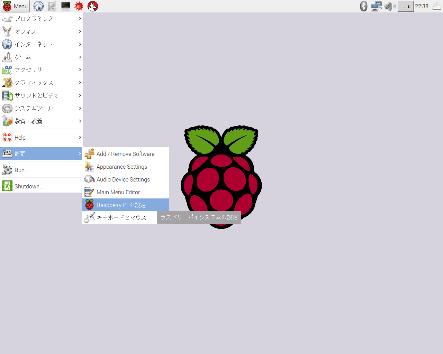Viewport: 443px width, 354px height.
Task: Click the clock showing 22:38
Action: tap(422, 6)
